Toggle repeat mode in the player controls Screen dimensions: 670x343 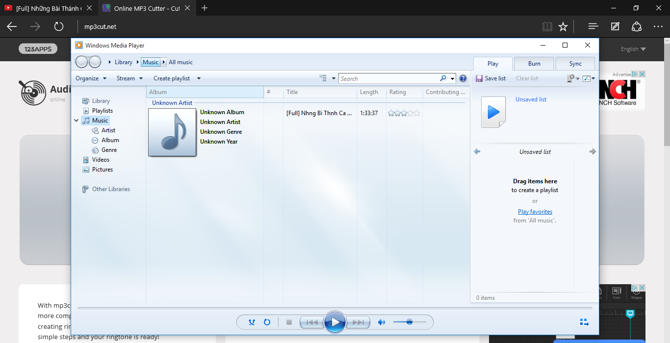pyautogui.click(x=267, y=322)
